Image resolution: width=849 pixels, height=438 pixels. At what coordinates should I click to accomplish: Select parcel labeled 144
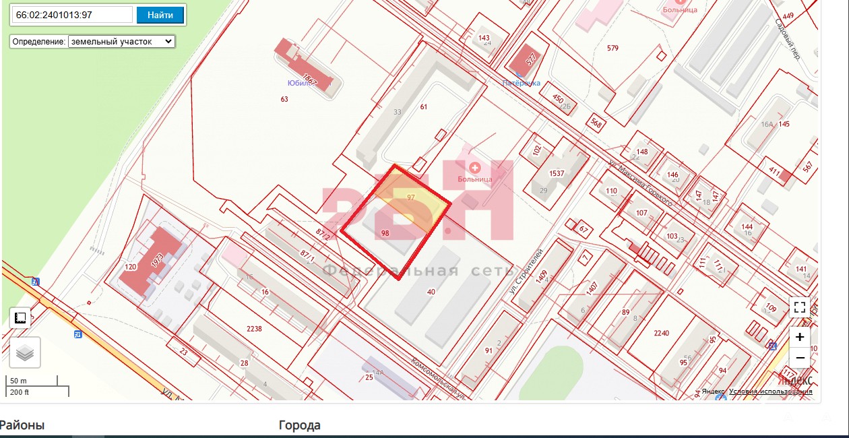747,226
